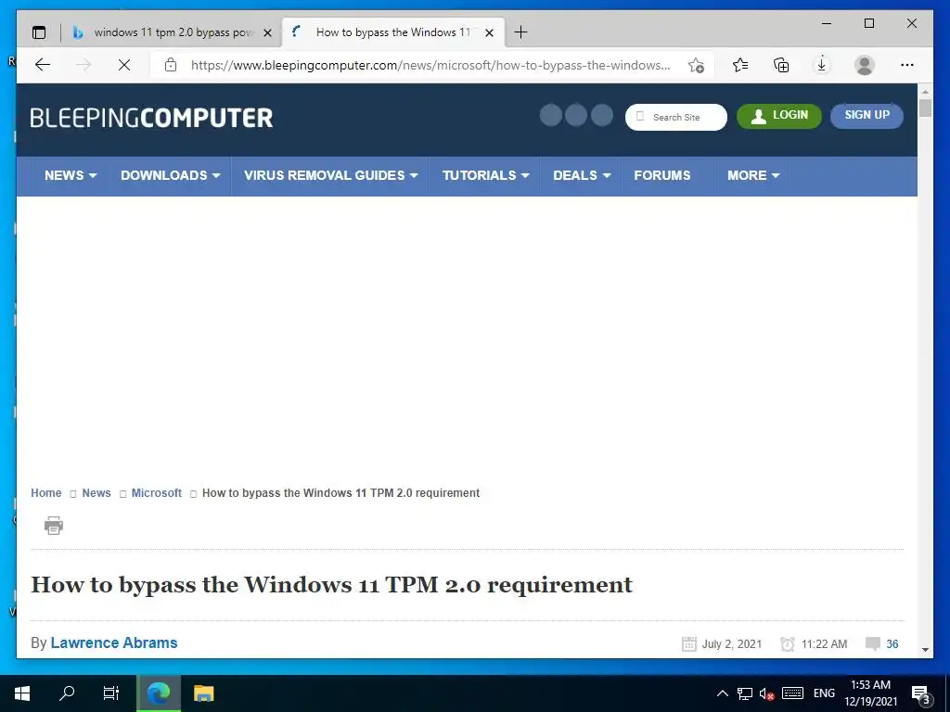
Task: Open the Action Center notifications
Action: point(920,693)
